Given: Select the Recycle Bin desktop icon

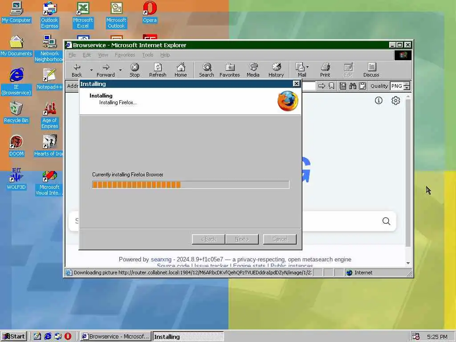Looking at the screenshot, I should pyautogui.click(x=16, y=112).
